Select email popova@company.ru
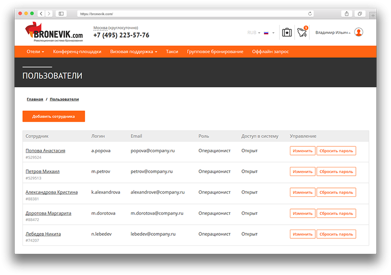 click(x=152, y=151)
